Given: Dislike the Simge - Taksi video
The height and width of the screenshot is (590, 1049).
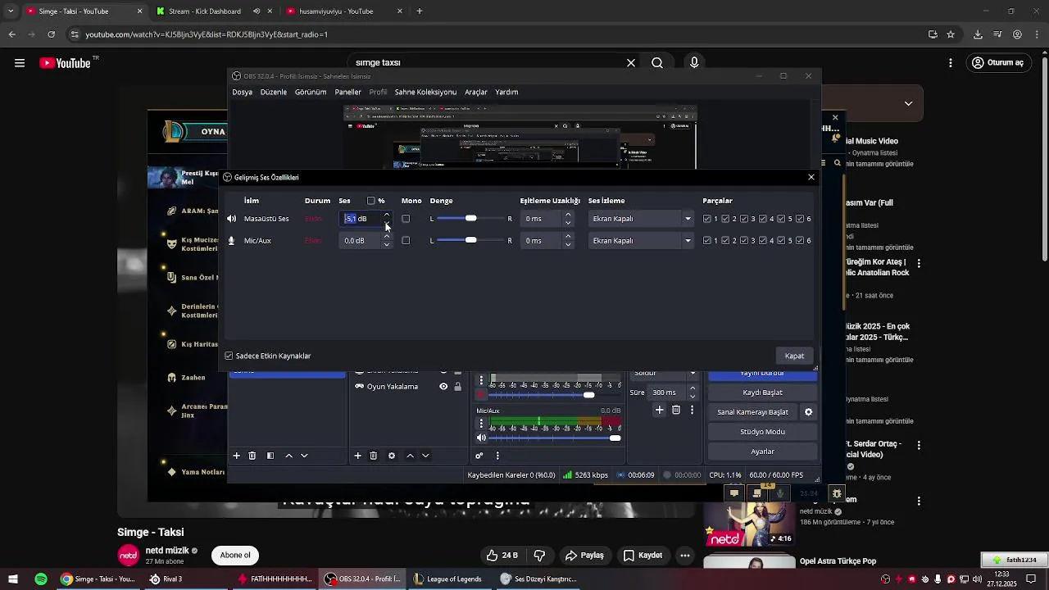Looking at the screenshot, I should (x=539, y=556).
